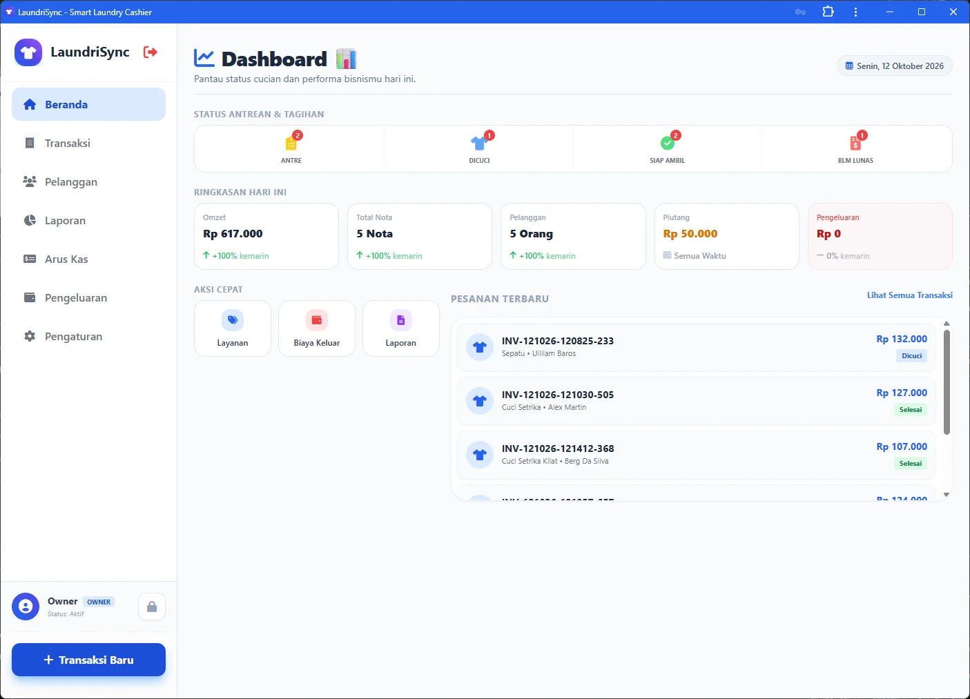The height and width of the screenshot is (699, 970).
Task: Open the BLM LUNAS unpaid icon
Action: click(x=855, y=143)
